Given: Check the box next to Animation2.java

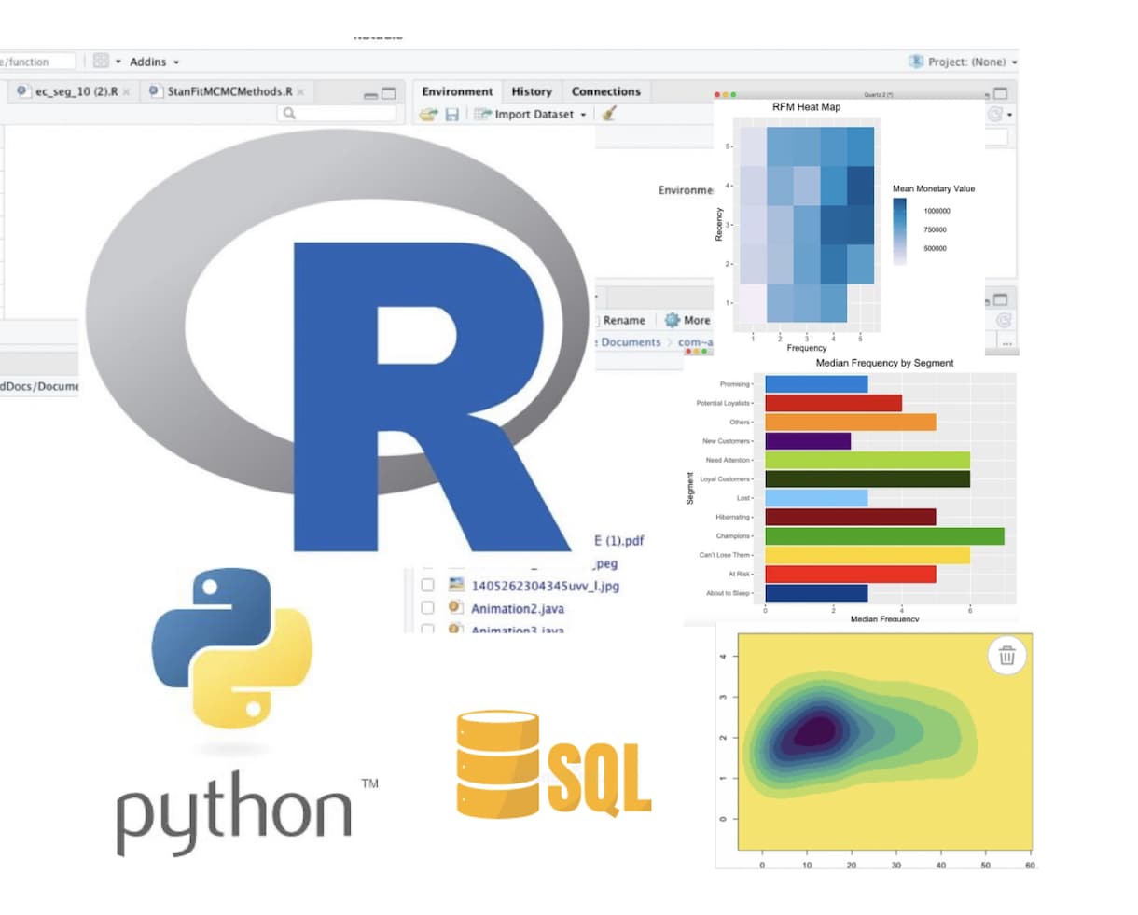Looking at the screenshot, I should (427, 608).
